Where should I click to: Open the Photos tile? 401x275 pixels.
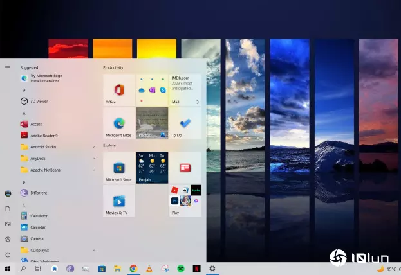(152, 123)
